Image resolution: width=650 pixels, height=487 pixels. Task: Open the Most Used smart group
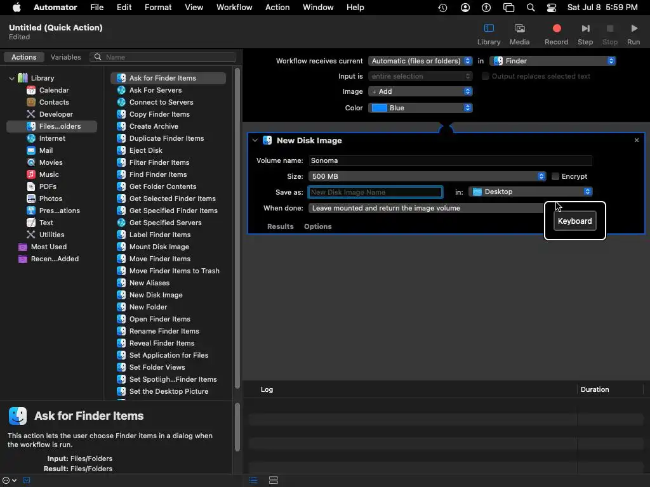click(48, 246)
